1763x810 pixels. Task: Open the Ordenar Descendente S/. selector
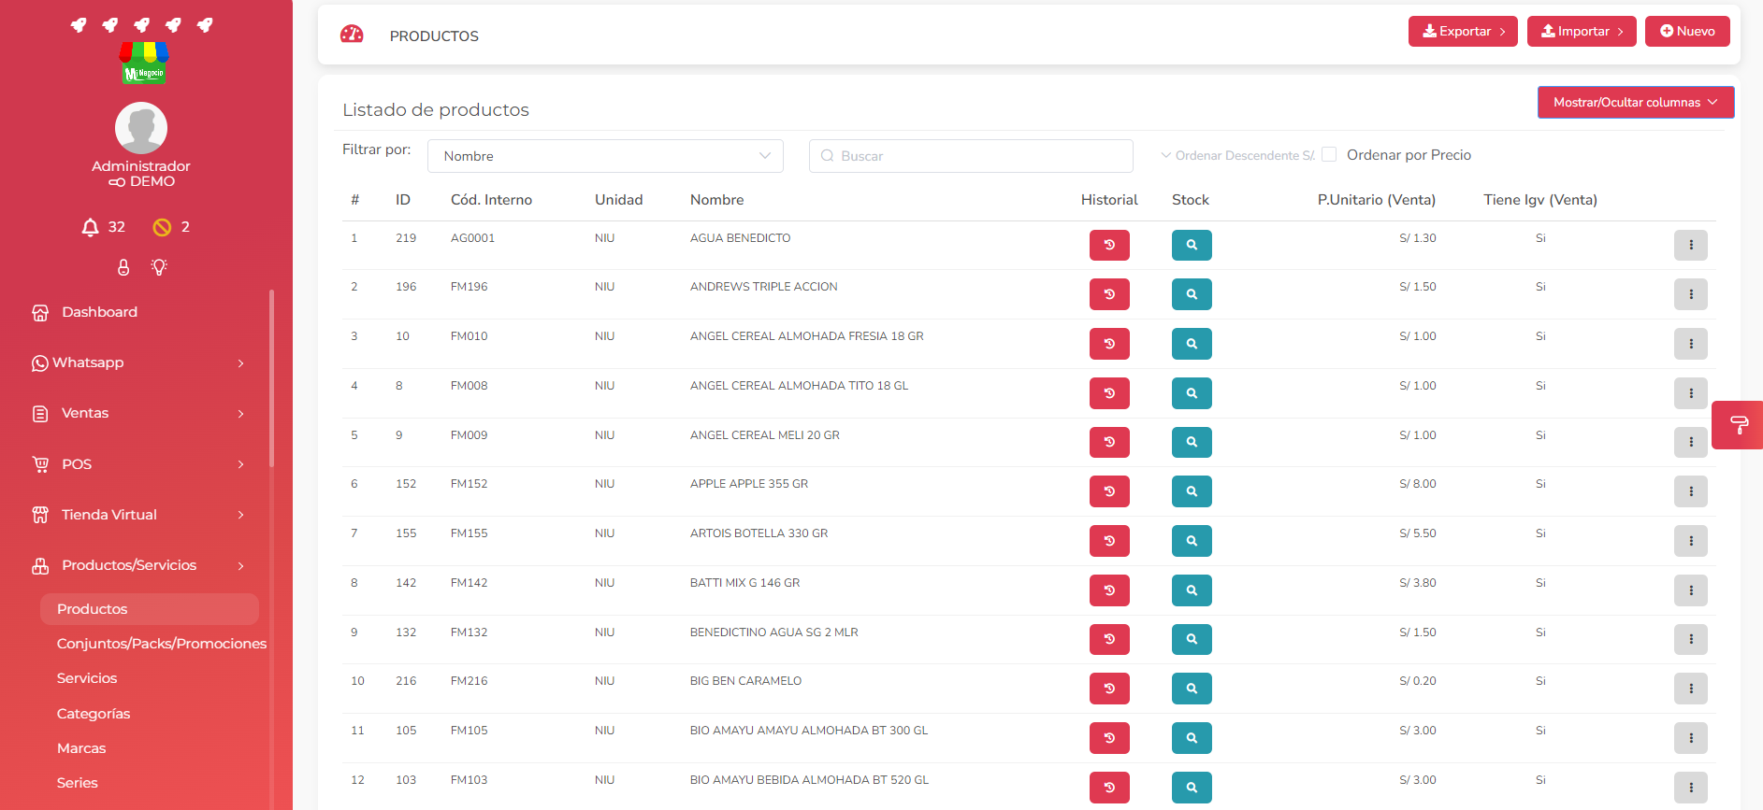coord(1237,156)
